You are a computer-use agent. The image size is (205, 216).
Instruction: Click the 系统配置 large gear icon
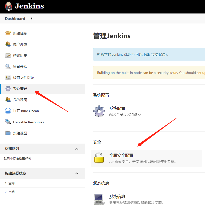click(99, 111)
